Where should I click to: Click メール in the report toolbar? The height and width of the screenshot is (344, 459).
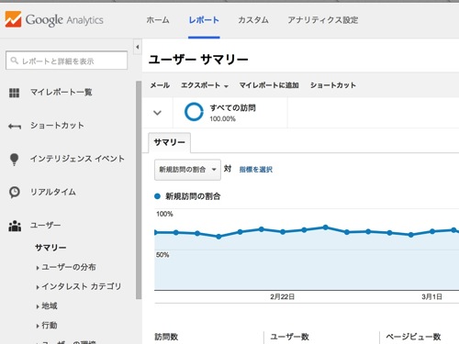tap(160, 85)
